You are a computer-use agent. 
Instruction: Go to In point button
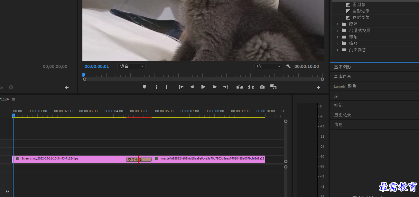(181, 87)
